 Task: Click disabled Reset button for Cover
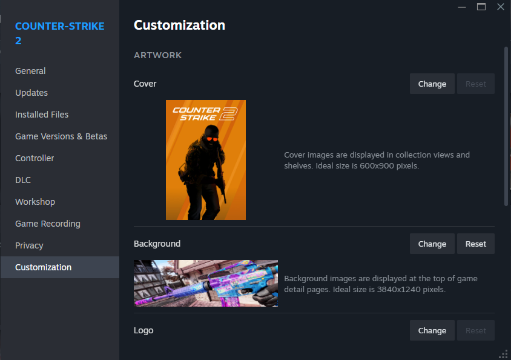point(476,84)
